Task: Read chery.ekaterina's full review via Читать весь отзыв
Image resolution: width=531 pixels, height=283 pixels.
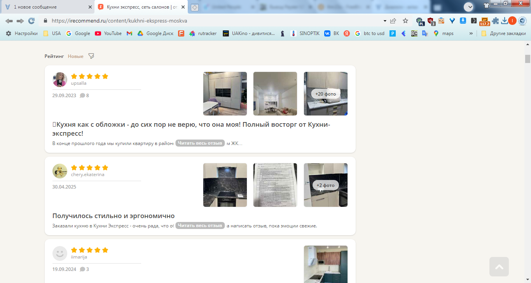Action: point(200,225)
